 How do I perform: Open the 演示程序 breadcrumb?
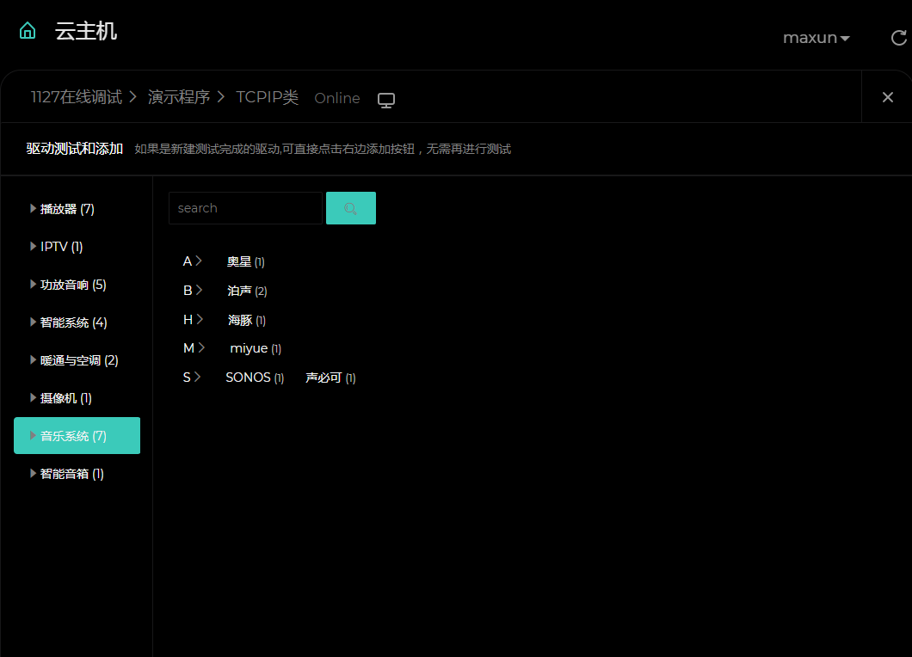coord(179,97)
